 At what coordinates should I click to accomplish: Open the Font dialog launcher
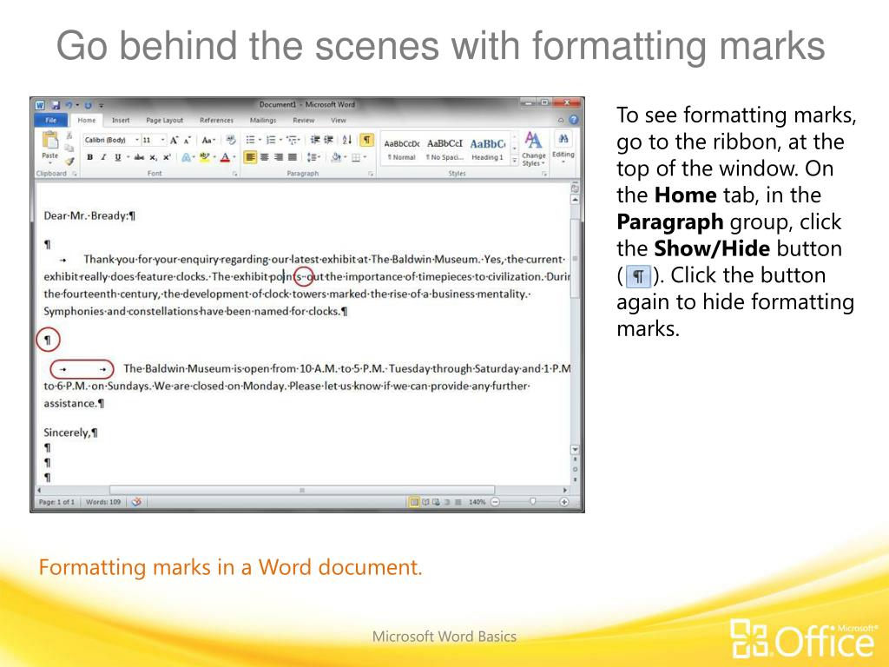coord(234,174)
